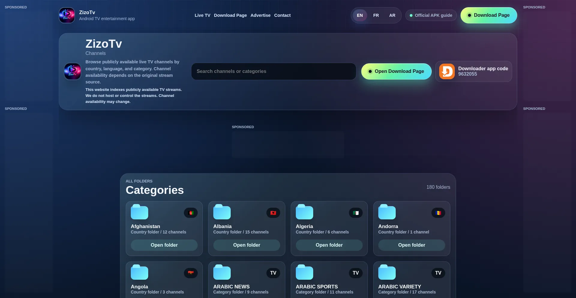Open the Contact nav item
The width and height of the screenshot is (576, 298).
(282, 15)
